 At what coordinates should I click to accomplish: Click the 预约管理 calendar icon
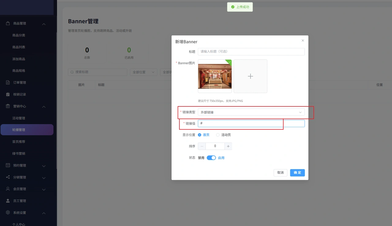pyautogui.click(x=8, y=165)
